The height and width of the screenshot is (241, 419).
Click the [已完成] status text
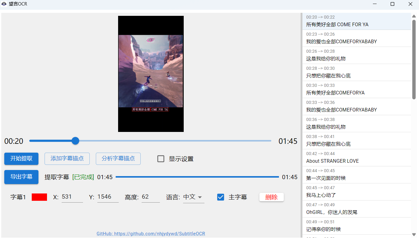[83, 177]
